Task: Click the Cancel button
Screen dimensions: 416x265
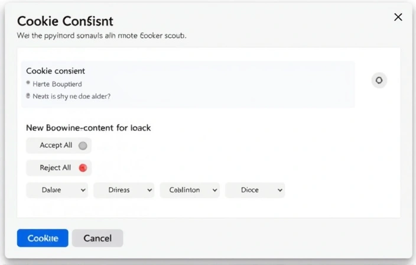Action: tap(97, 238)
